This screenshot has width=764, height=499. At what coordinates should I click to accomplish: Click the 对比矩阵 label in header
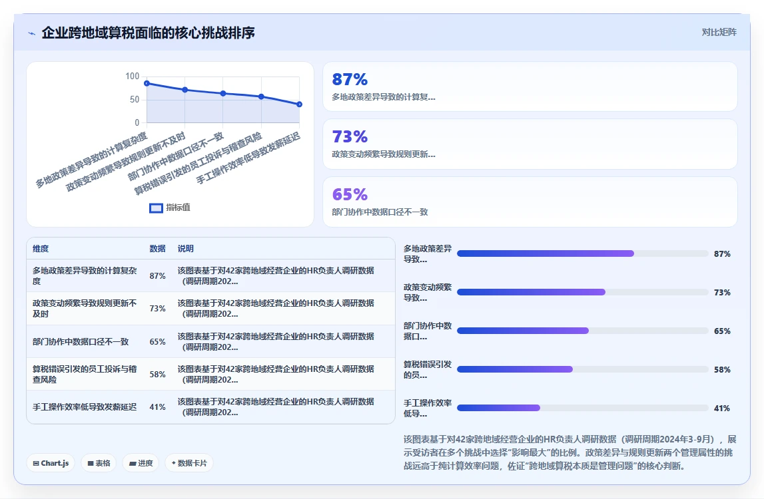719,32
